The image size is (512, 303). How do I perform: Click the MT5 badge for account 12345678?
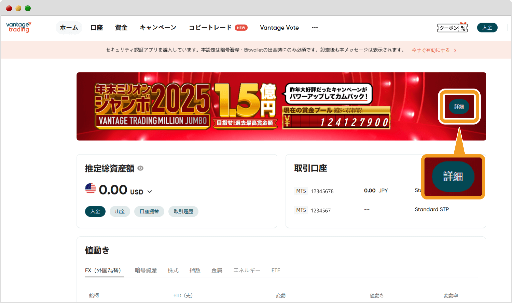[x=301, y=191]
